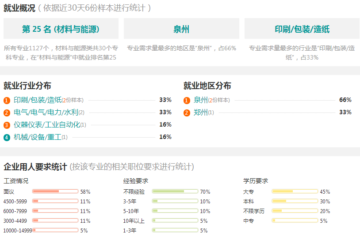Screen dimensions: 360x236
Task: Click the 学历要求 column label
Action: (256, 181)
